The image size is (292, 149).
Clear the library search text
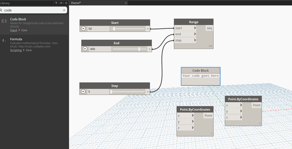pyautogui.click(x=64, y=10)
